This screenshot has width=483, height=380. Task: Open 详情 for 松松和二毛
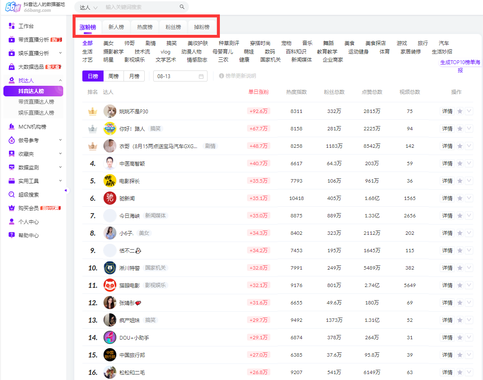[x=447, y=373]
